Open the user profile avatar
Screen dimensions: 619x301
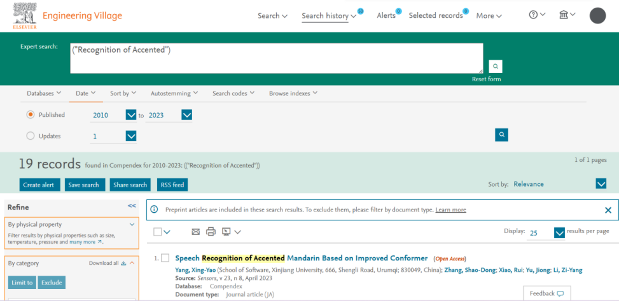tap(597, 15)
